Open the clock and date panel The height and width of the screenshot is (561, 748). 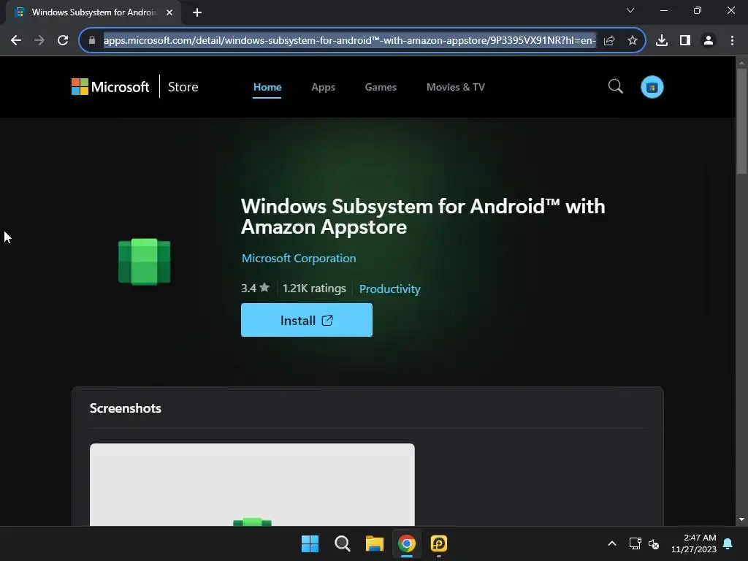[x=694, y=543]
